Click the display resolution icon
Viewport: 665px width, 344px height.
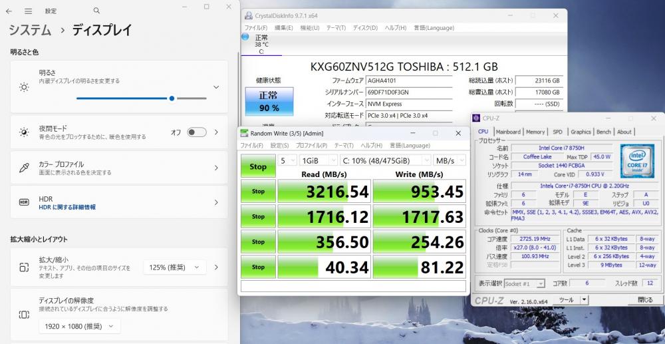pyautogui.click(x=24, y=315)
